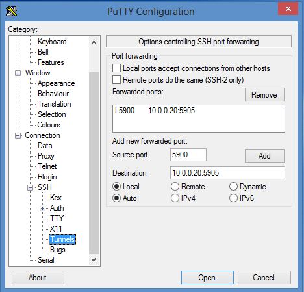Click the PuTTY icon in title bar
This screenshot has width=304, height=292.
(12, 11)
